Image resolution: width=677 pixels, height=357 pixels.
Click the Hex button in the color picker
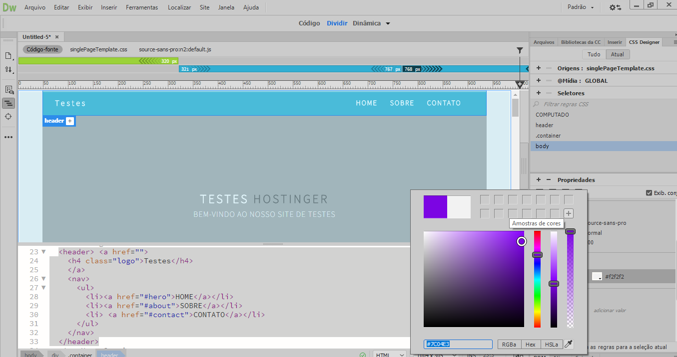(530, 344)
